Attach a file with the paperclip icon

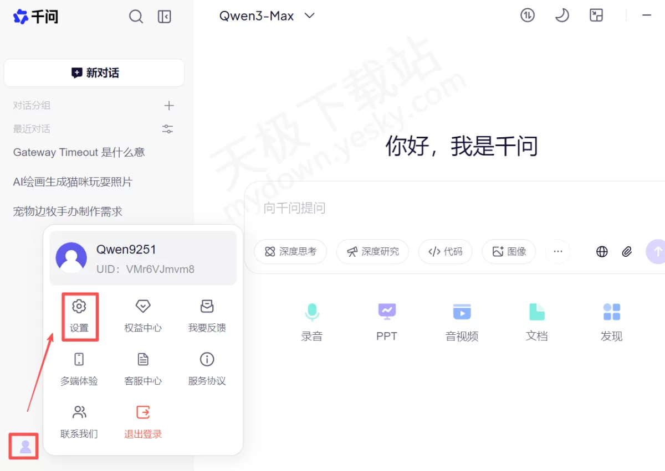click(627, 252)
